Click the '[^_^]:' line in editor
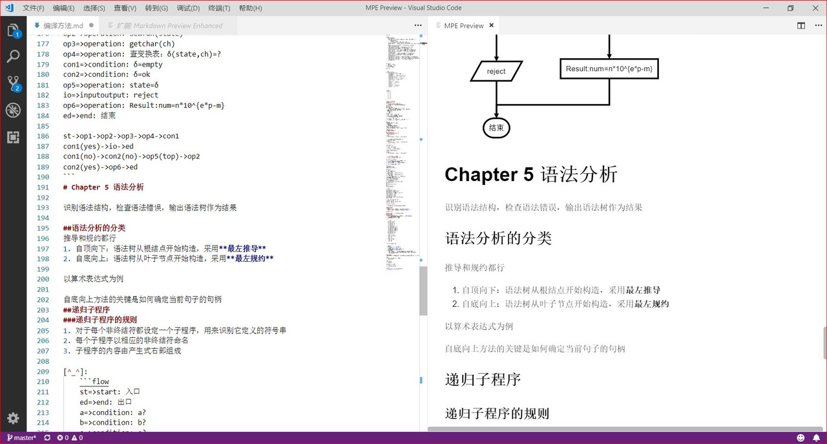Screen dimensions: 827x444 [x=75, y=372]
